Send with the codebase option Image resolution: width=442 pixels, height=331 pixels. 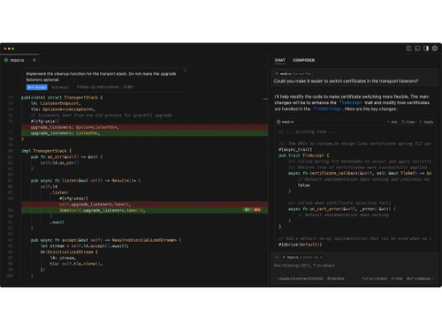coord(420,278)
